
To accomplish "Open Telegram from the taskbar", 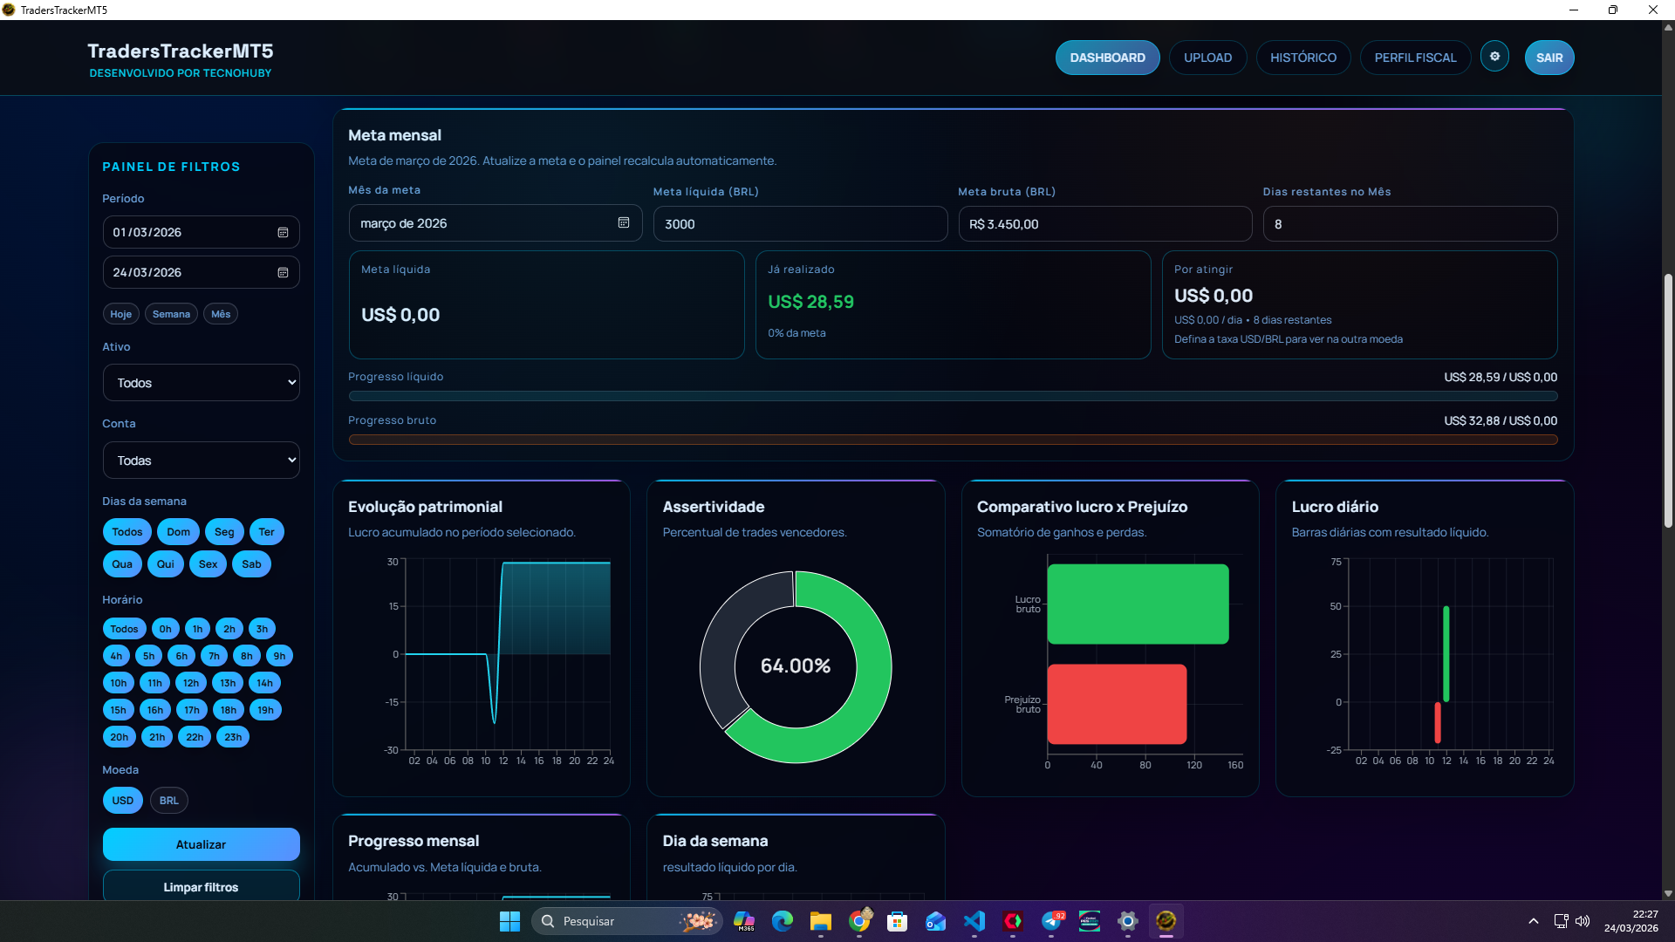I will [x=1051, y=921].
